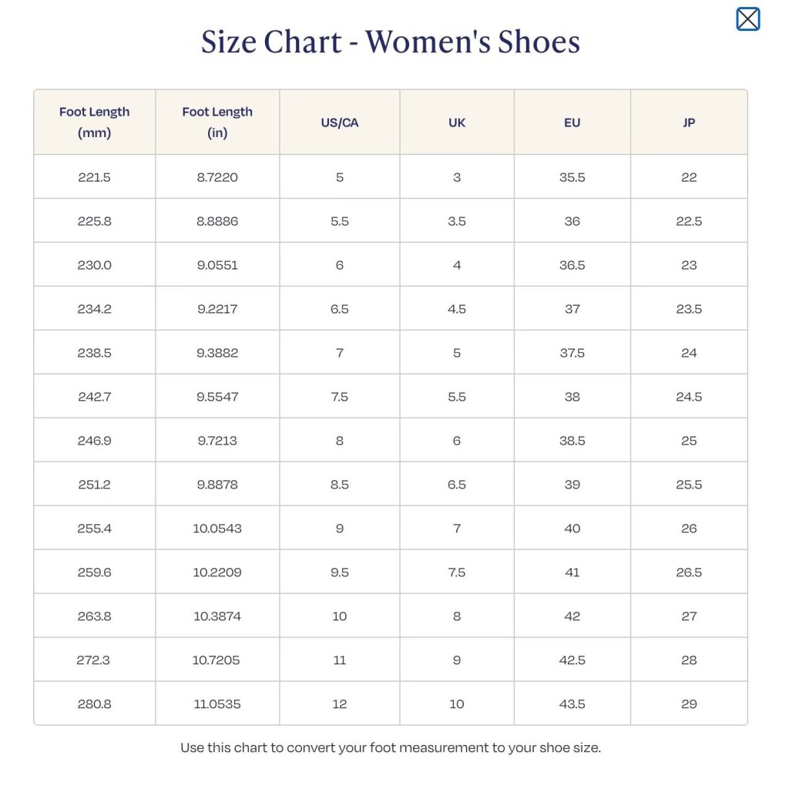Select the JP size 25 cell

(x=689, y=441)
